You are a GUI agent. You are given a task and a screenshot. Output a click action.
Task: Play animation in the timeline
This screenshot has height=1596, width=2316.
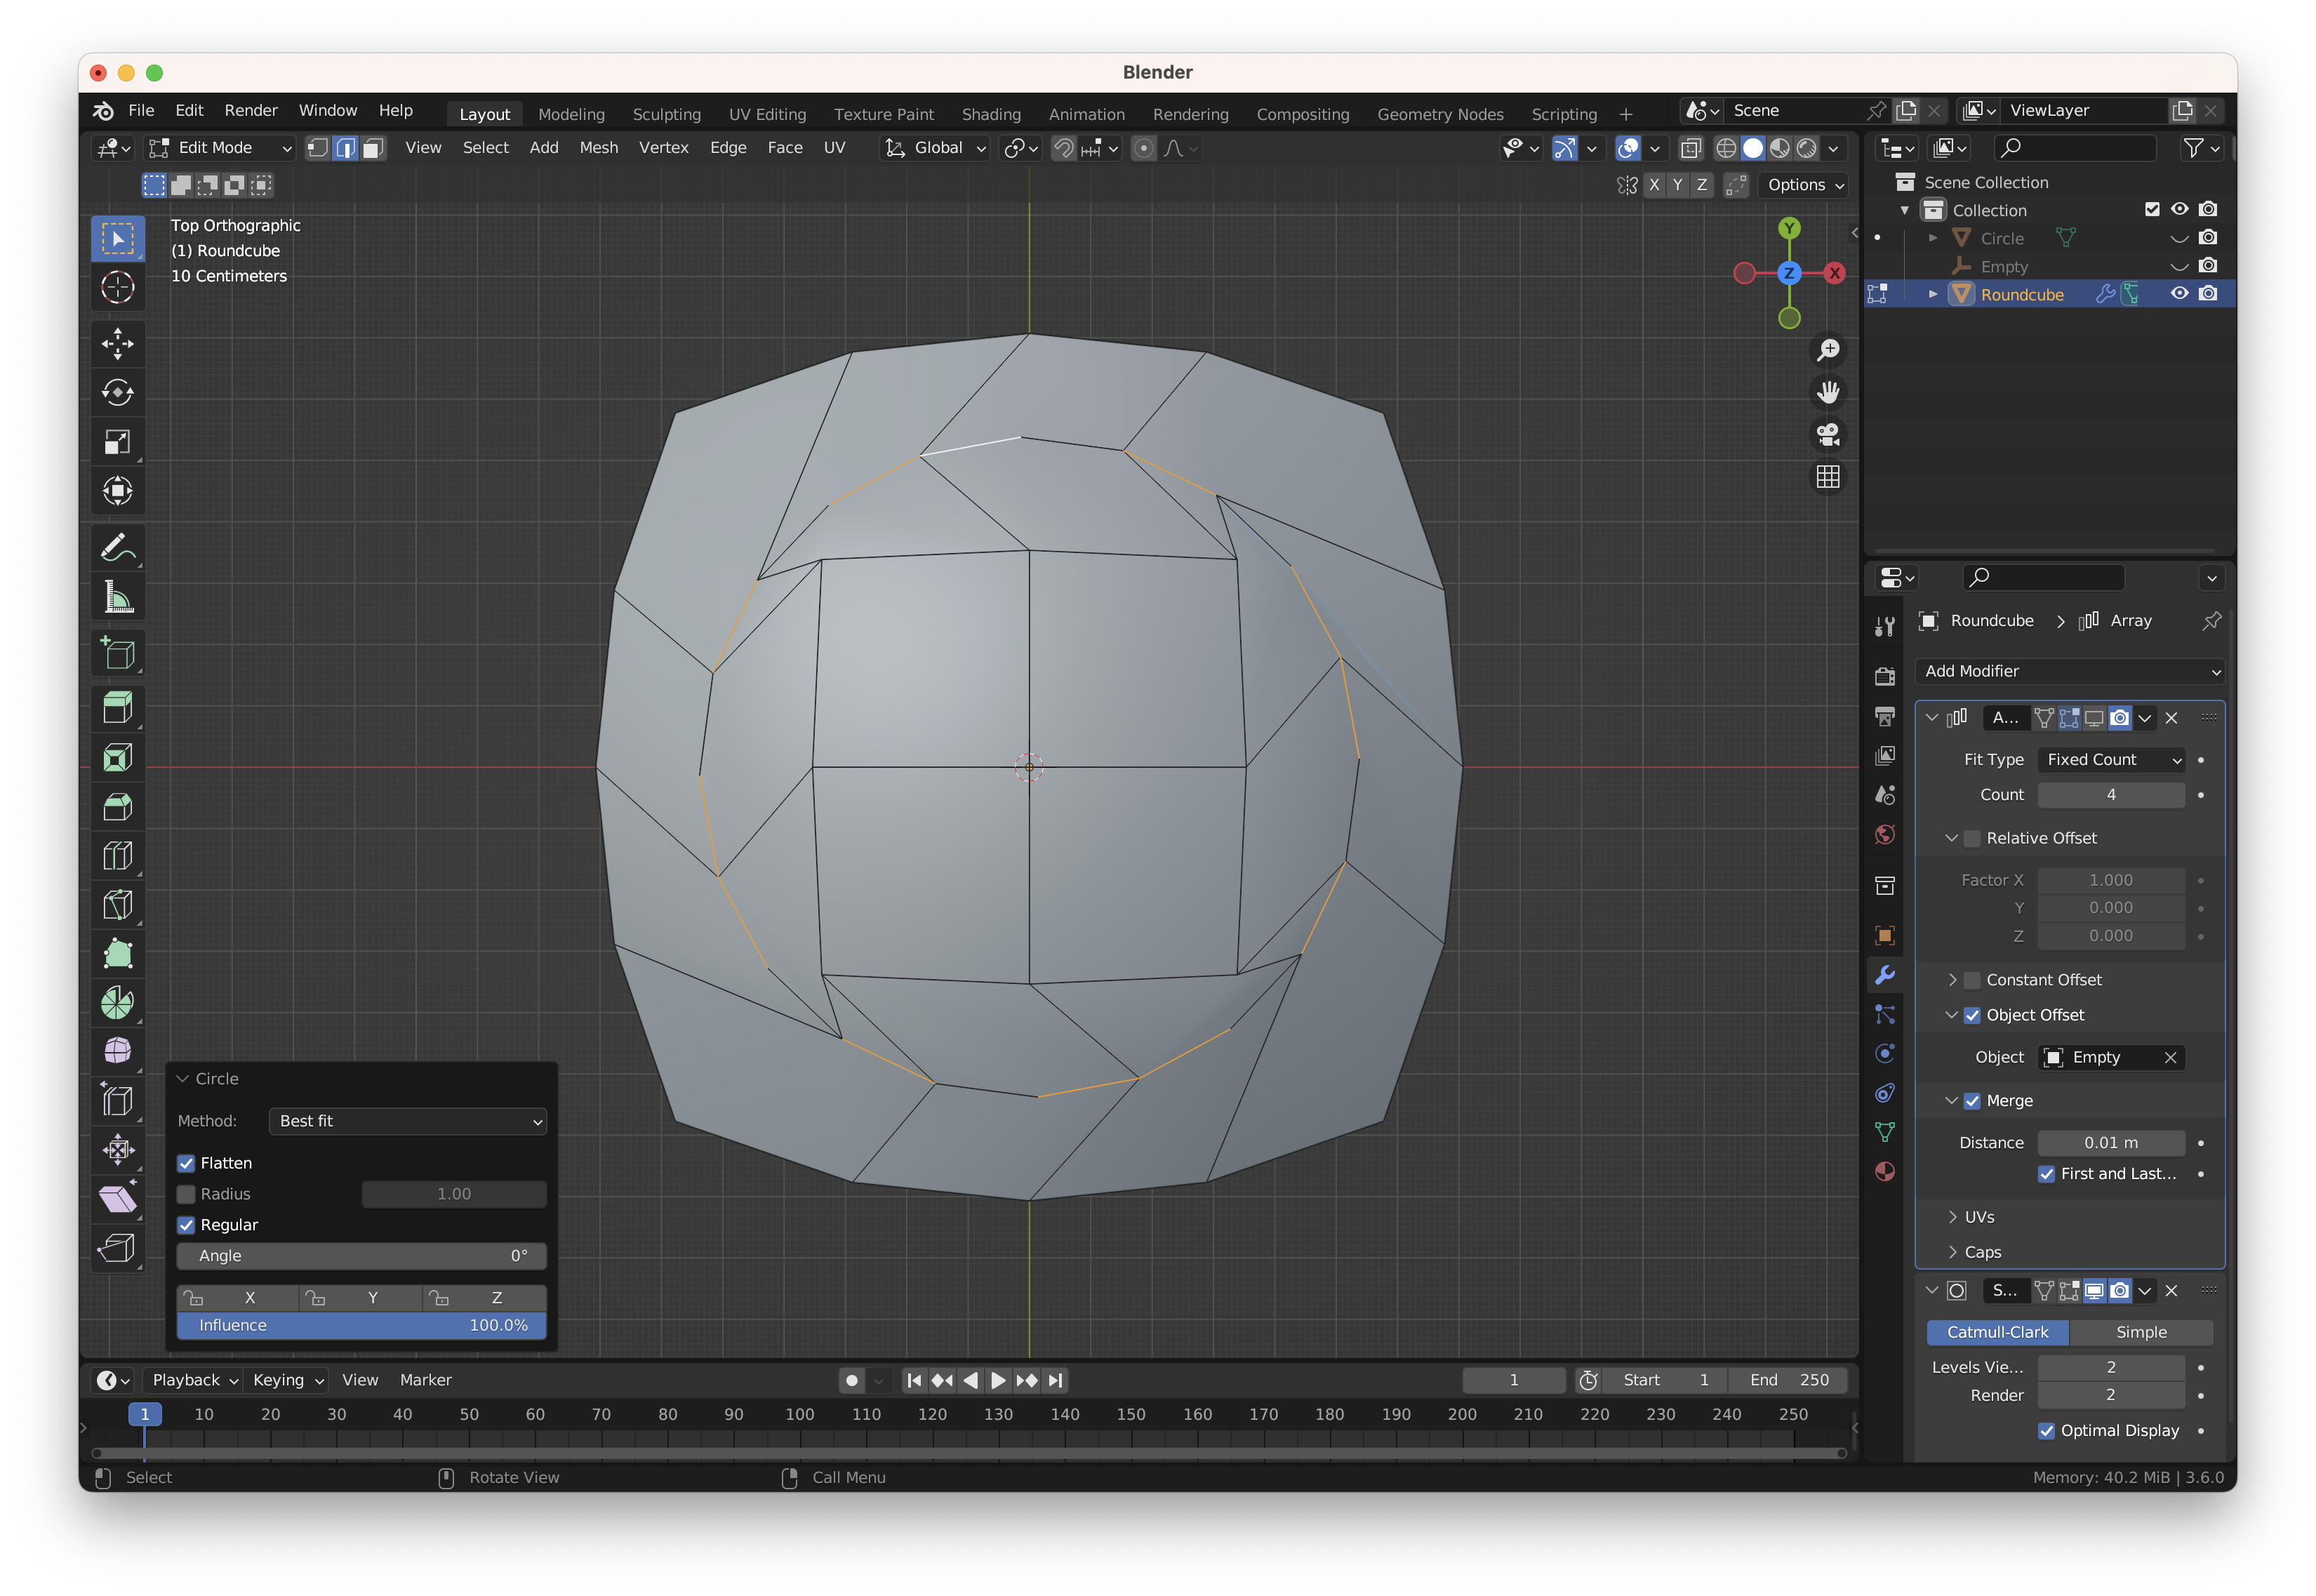[x=998, y=1380]
